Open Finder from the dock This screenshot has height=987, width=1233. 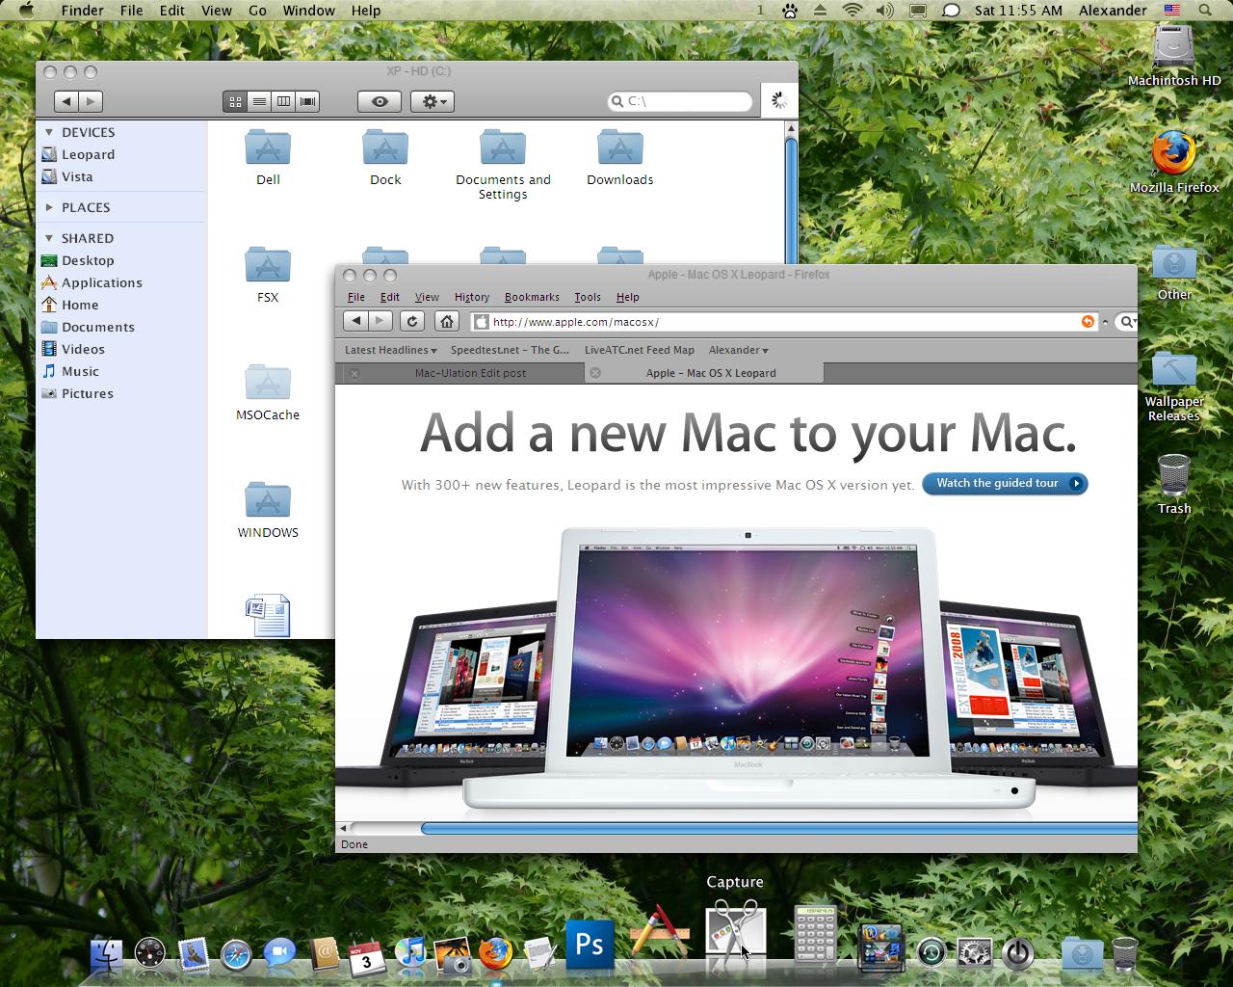click(106, 953)
